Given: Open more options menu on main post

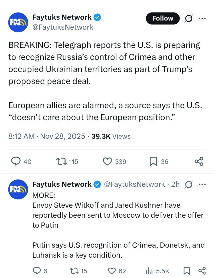Looking at the screenshot, I should coord(202,18).
